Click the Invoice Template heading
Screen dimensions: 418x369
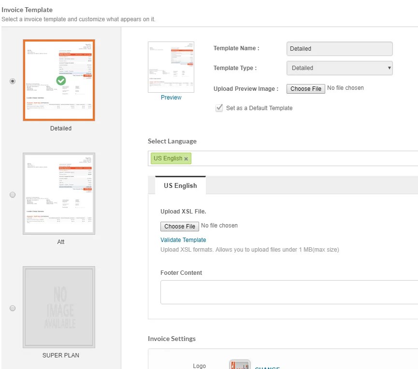tap(27, 10)
